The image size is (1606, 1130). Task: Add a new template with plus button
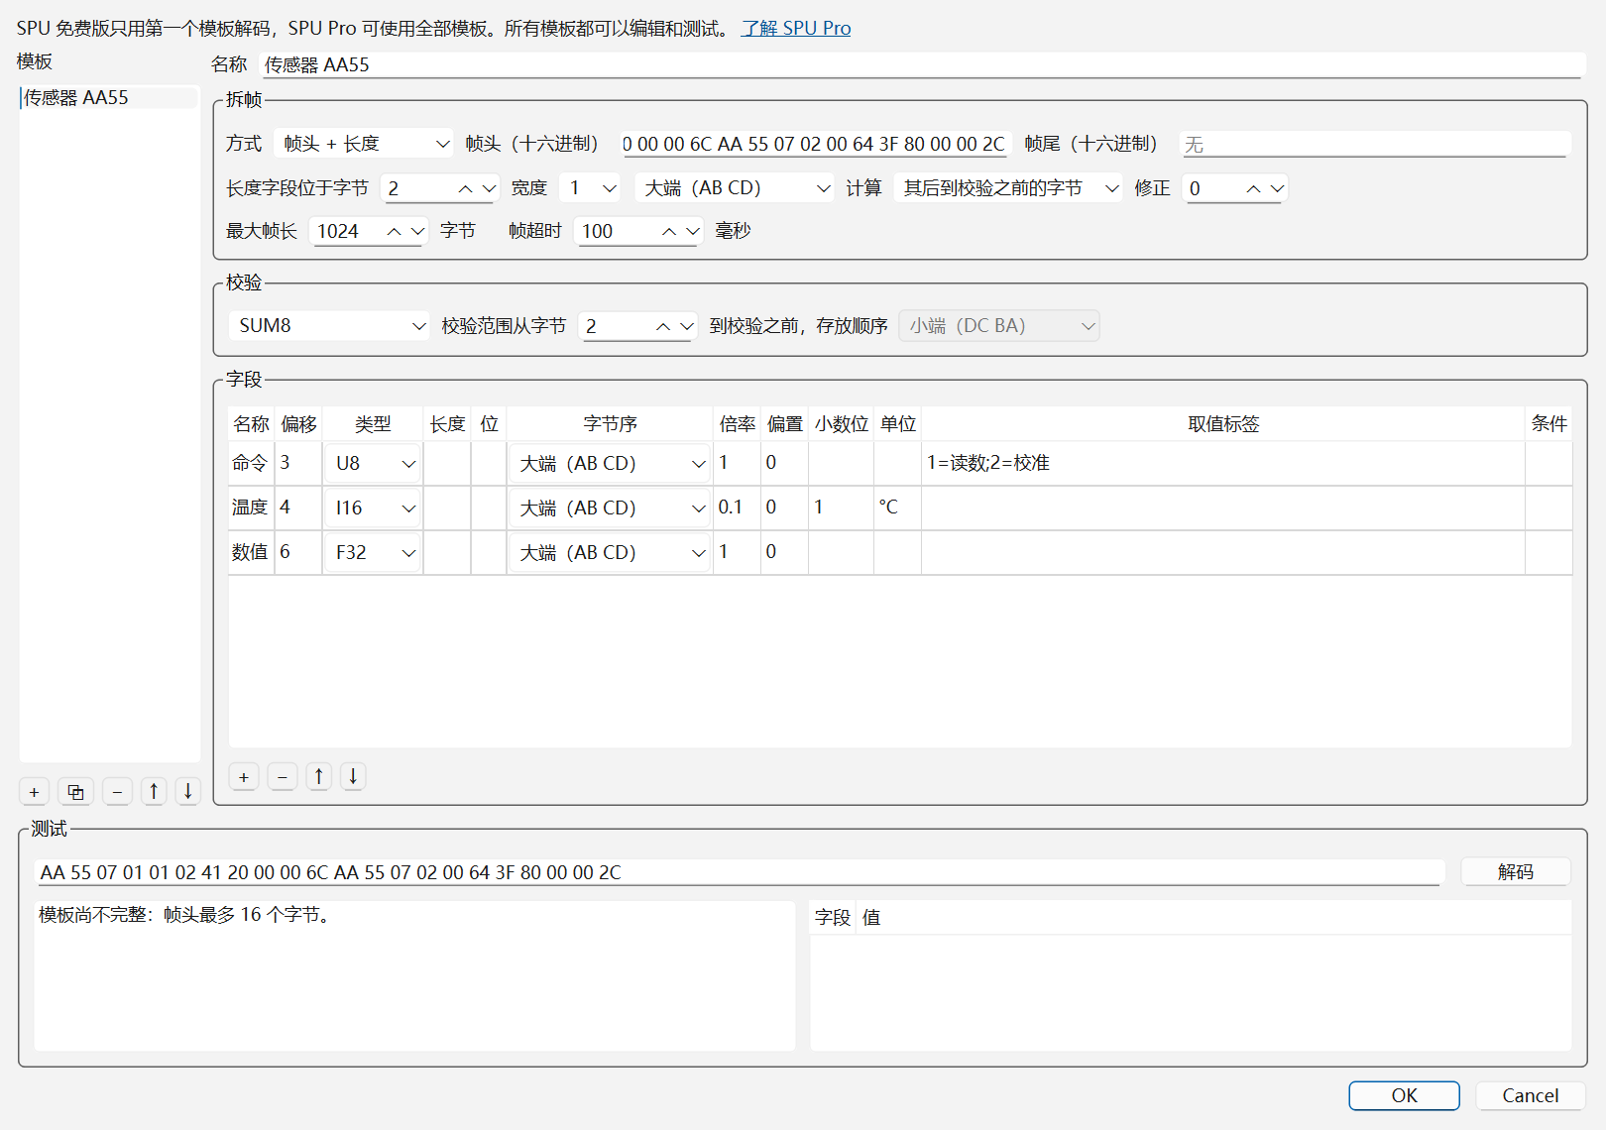pyautogui.click(x=34, y=792)
